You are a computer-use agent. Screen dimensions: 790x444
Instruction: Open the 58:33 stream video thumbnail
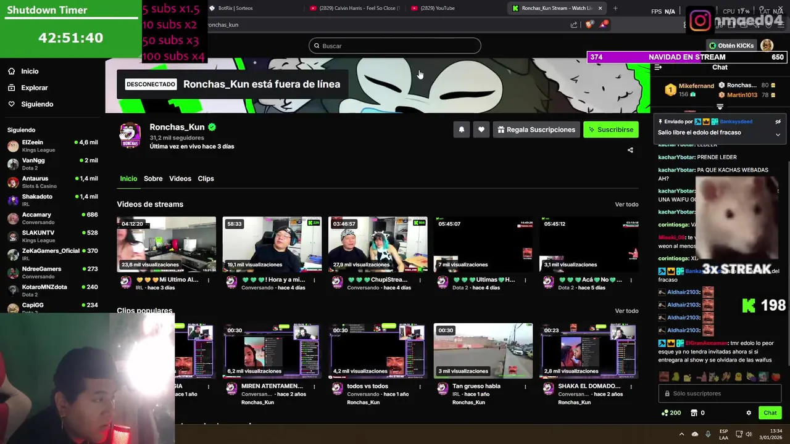click(x=272, y=244)
